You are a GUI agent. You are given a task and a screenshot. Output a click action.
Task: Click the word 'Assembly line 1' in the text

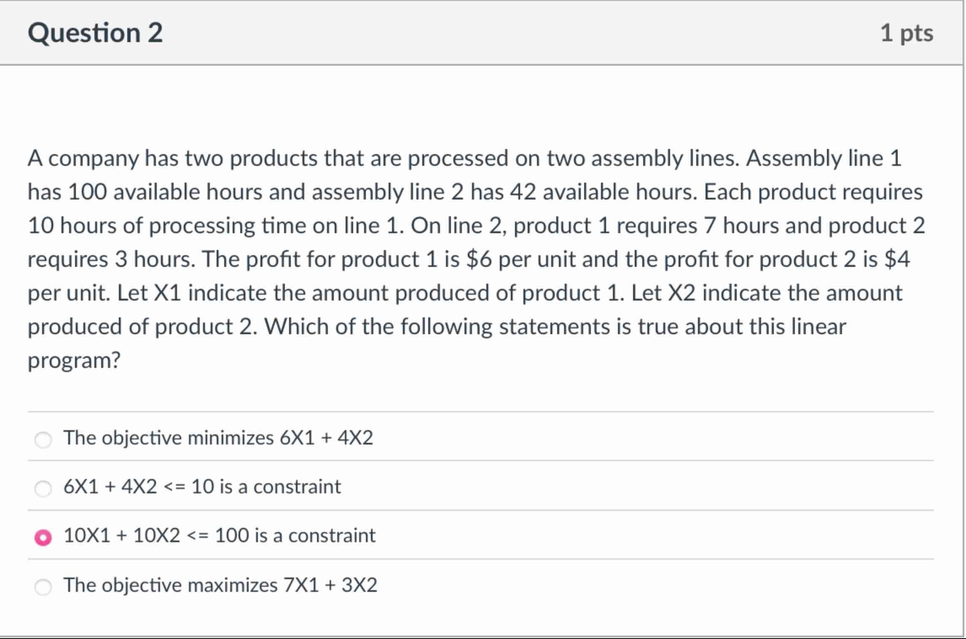832,158
